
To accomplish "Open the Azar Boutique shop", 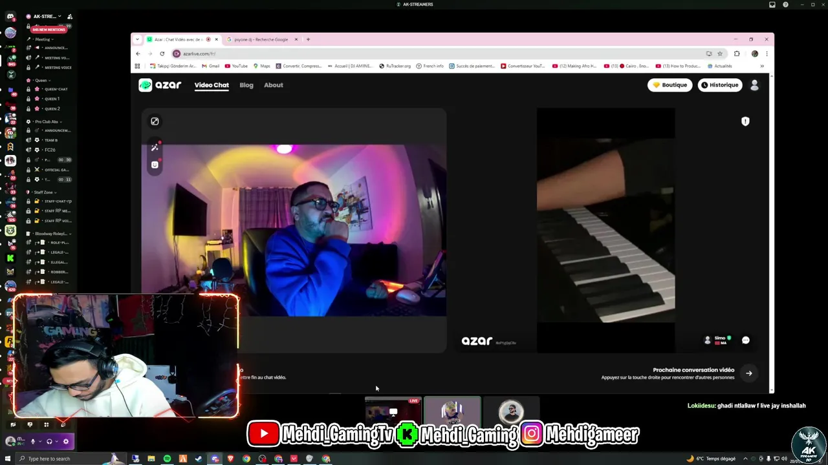I will click(x=670, y=85).
